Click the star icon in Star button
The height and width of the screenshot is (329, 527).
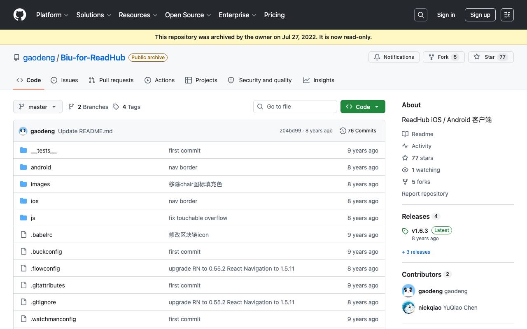click(477, 57)
